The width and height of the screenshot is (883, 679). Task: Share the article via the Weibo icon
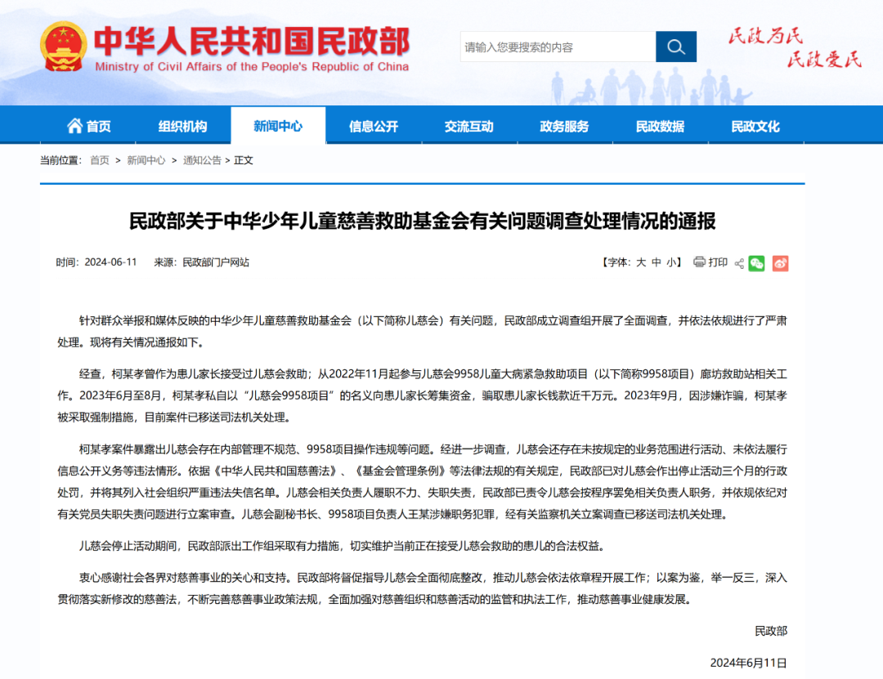click(x=780, y=263)
